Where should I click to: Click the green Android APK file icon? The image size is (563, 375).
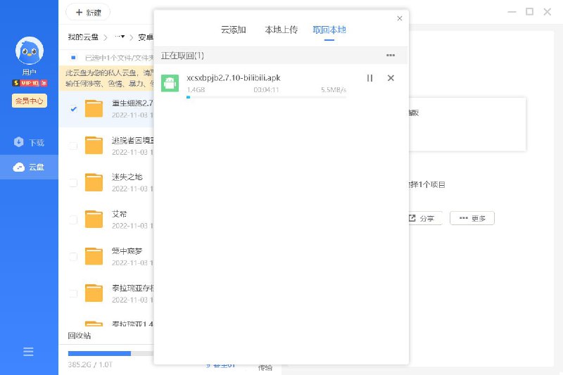coord(170,83)
